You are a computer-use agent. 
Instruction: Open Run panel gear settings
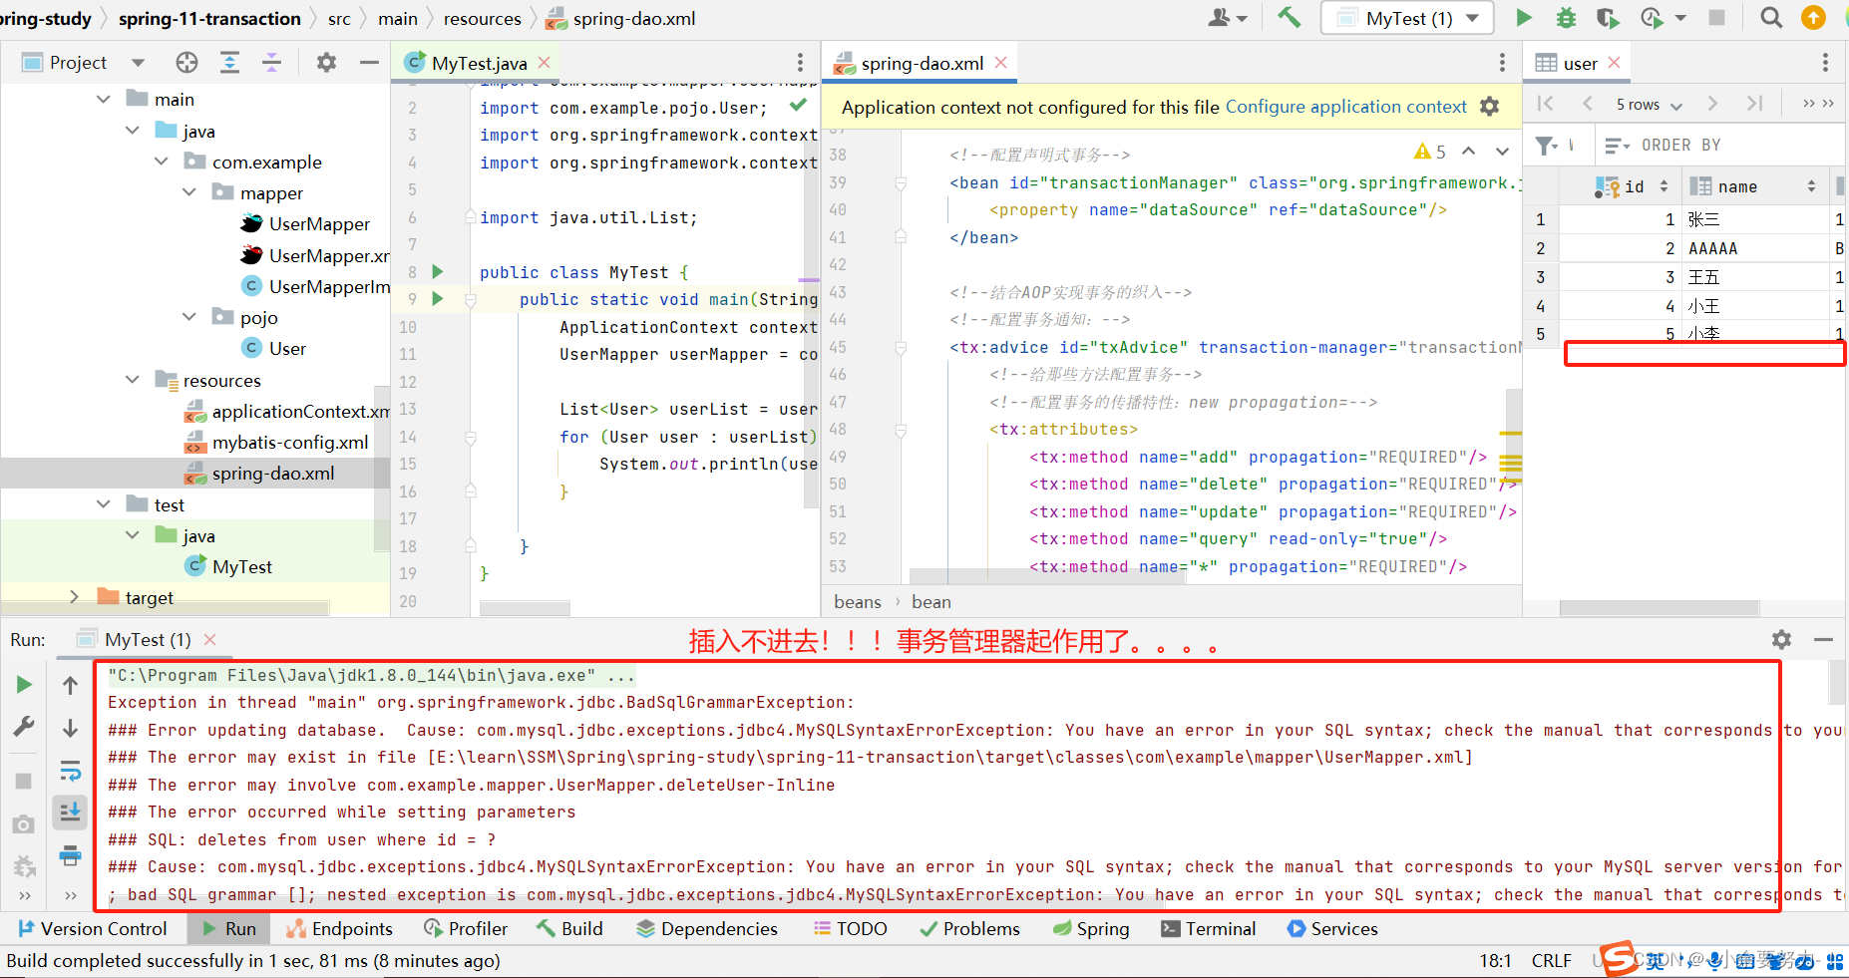click(x=1781, y=639)
